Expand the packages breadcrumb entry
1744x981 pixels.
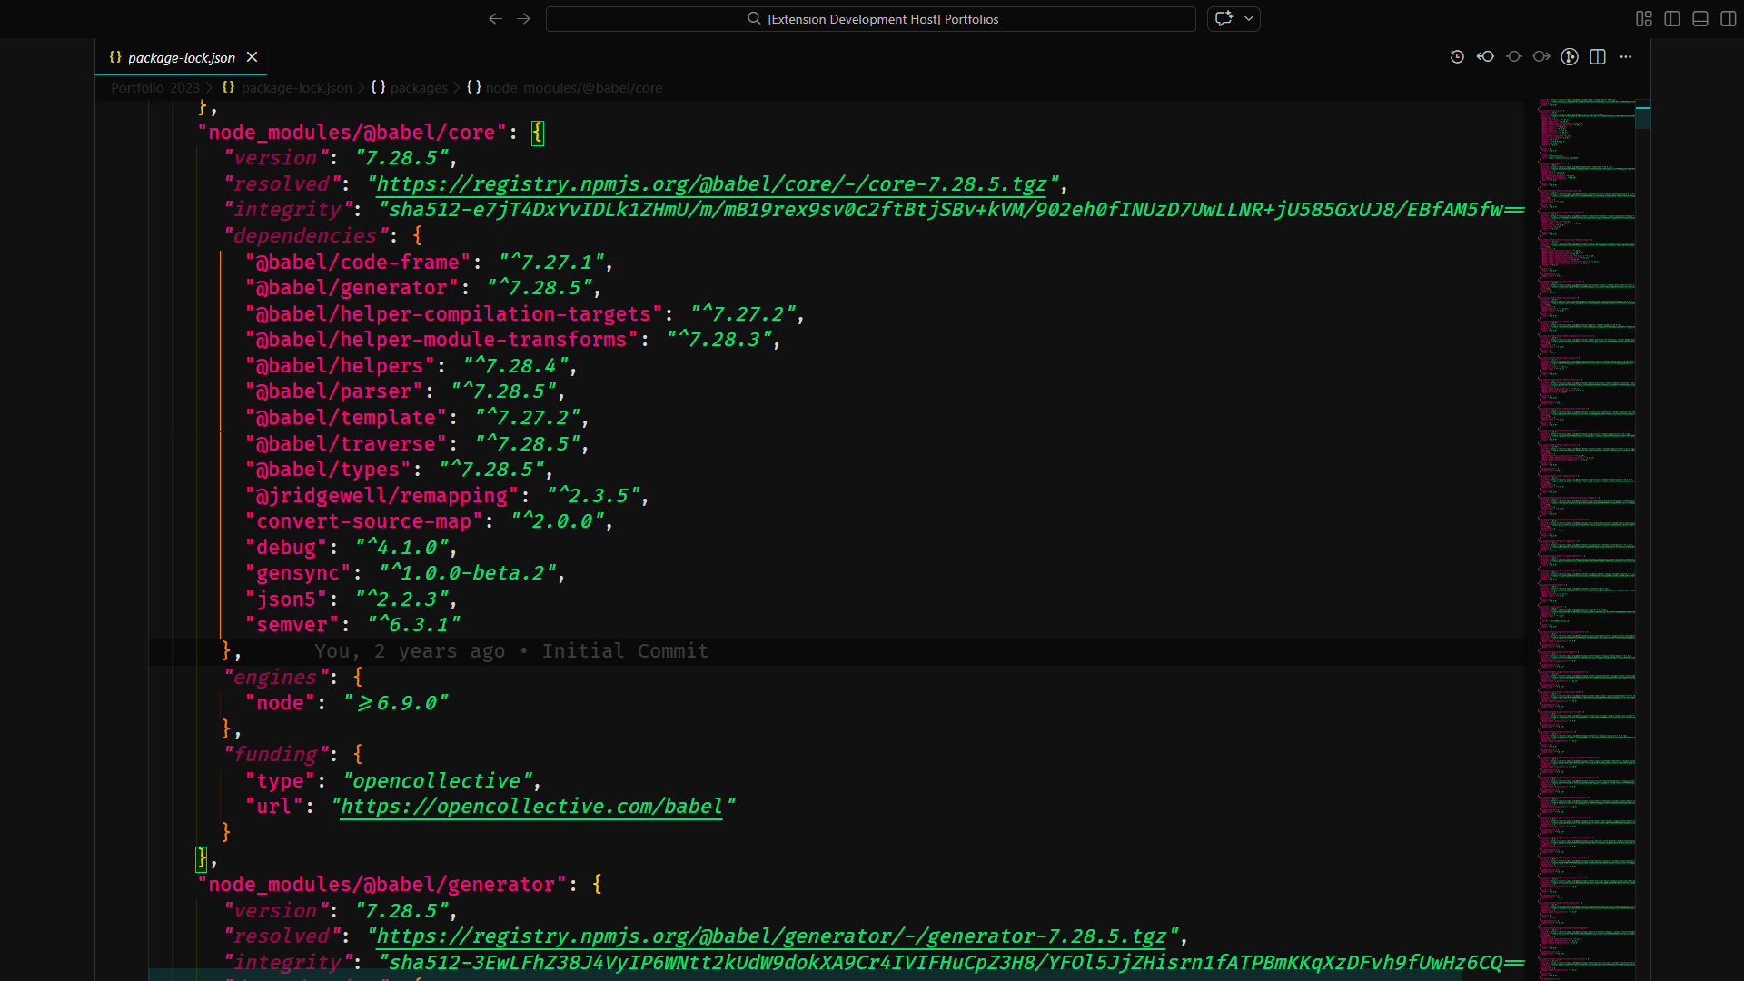(x=419, y=88)
